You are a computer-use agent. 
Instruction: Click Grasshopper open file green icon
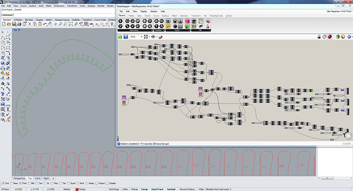(x=120, y=37)
